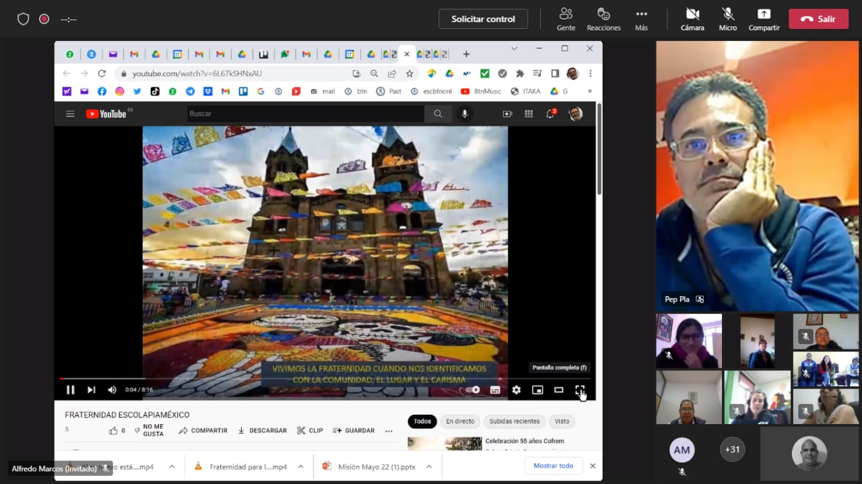Toggle the Cámara video on
Image resolution: width=862 pixels, height=484 pixels.
click(x=692, y=18)
